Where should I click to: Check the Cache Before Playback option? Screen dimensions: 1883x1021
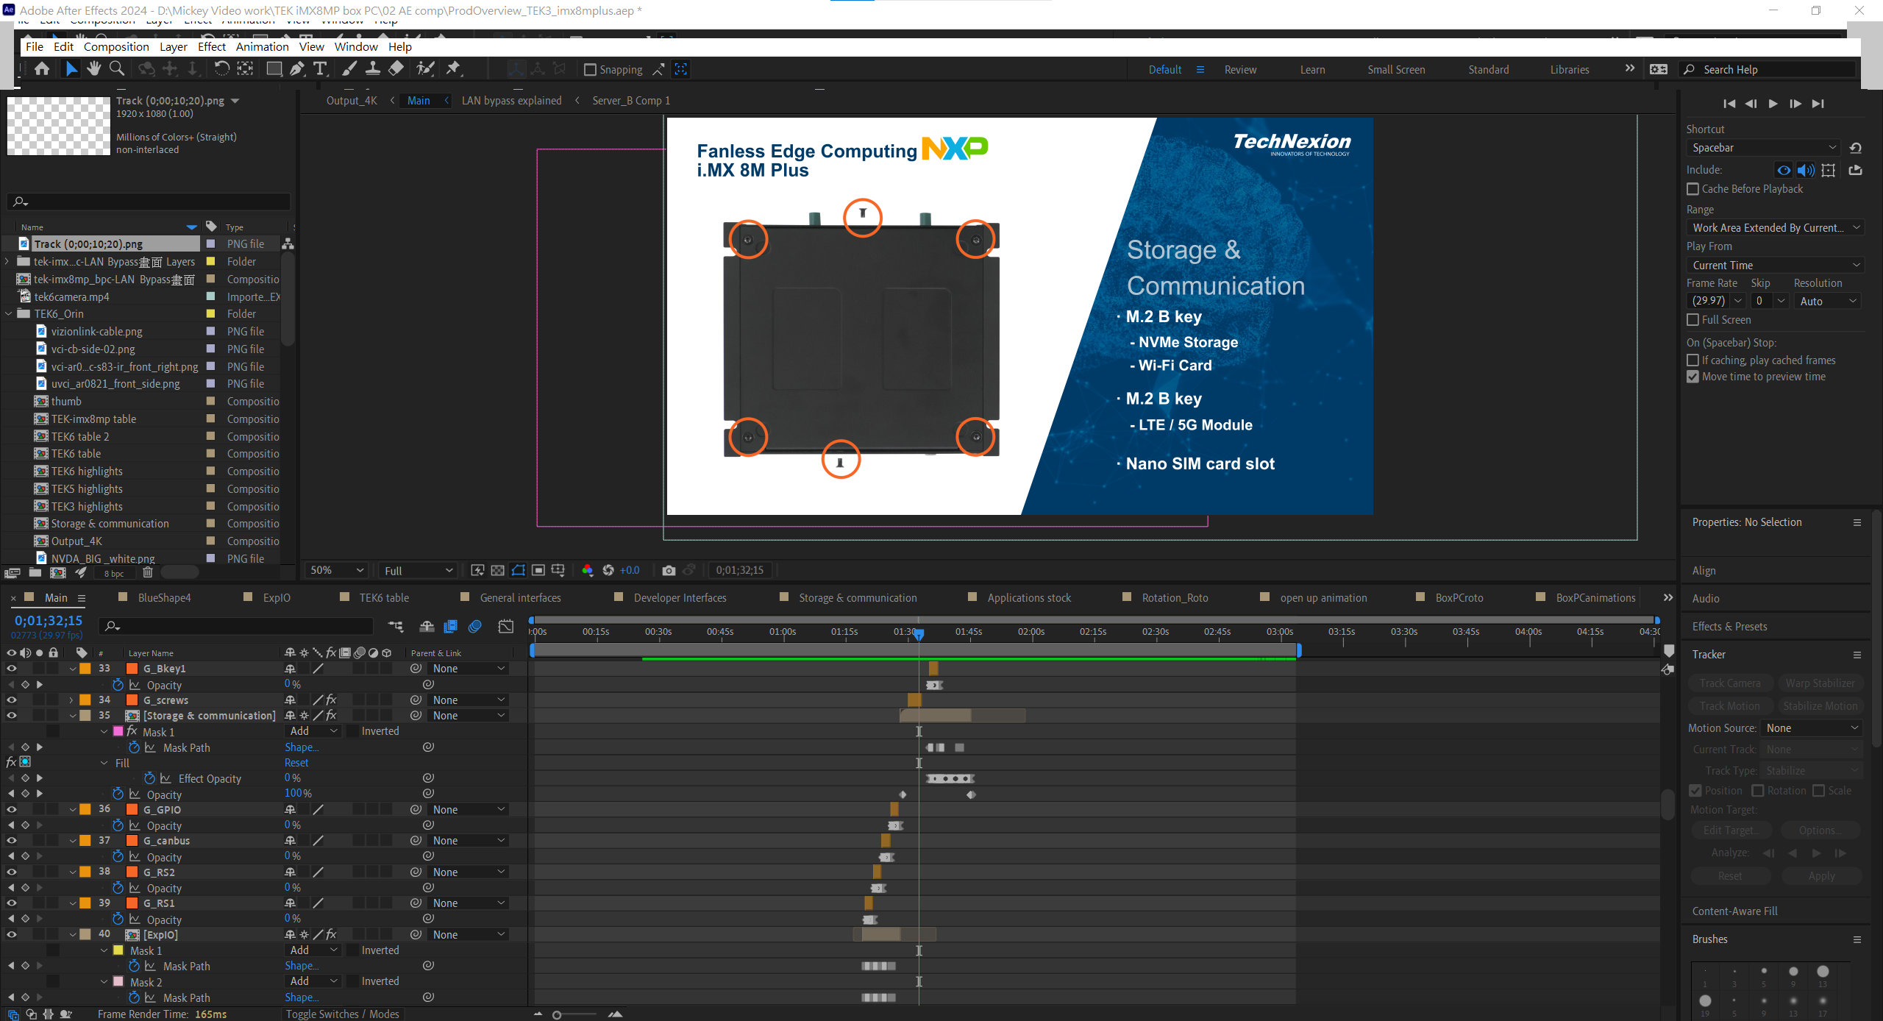pyautogui.click(x=1692, y=189)
